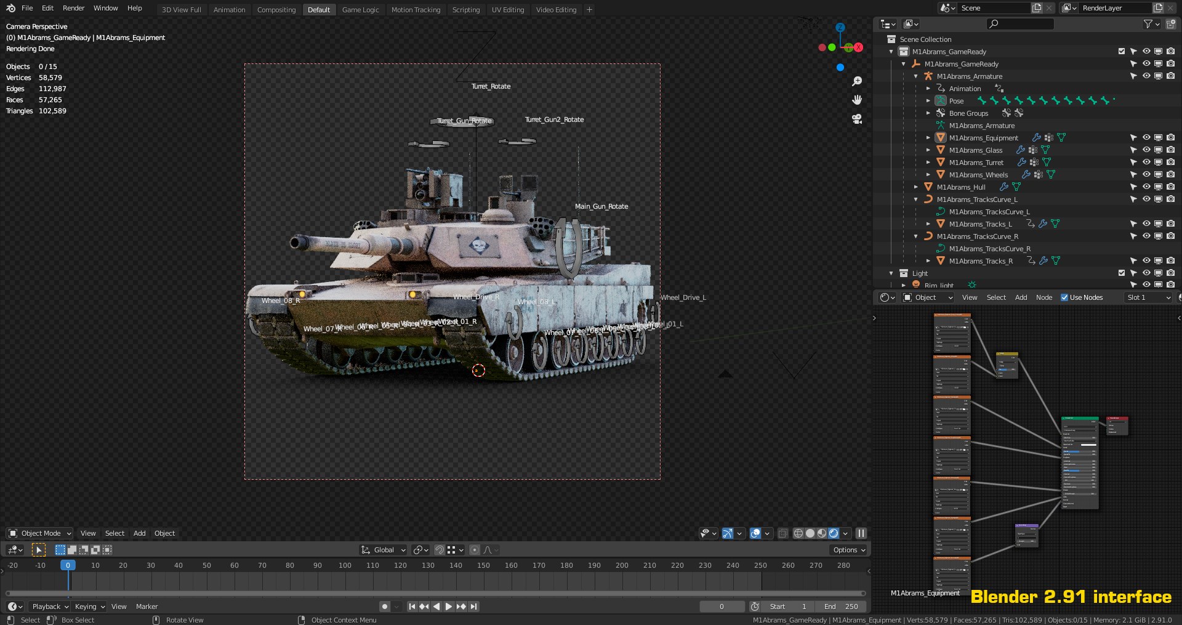Open the Keying dropdown in timeline
Image resolution: width=1182 pixels, height=625 pixels.
(x=89, y=607)
